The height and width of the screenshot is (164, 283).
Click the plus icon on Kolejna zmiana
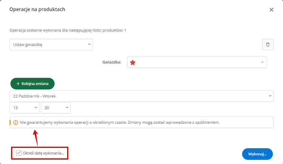tap(18, 84)
